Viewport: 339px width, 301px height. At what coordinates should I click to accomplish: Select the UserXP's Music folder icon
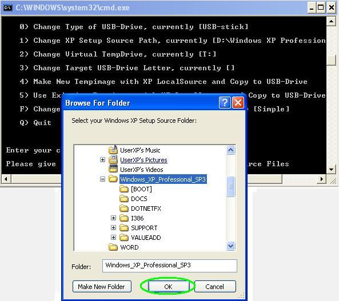pos(113,150)
